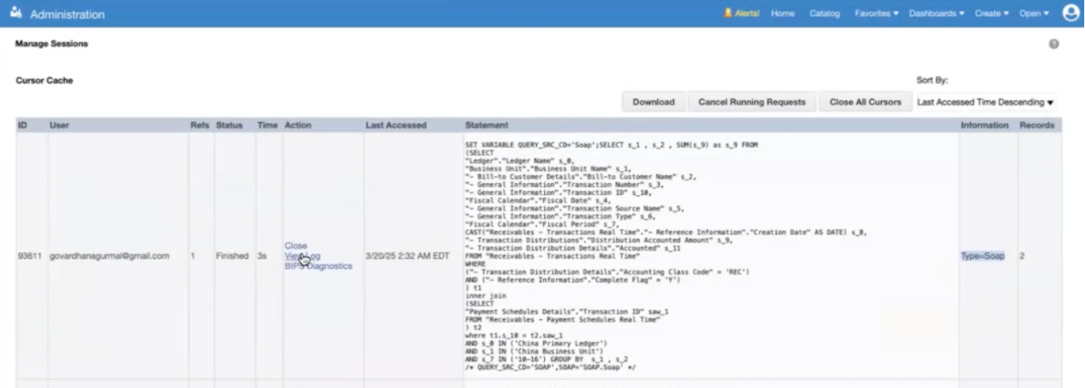
Task: Open the Alerts! notification
Action: point(741,14)
